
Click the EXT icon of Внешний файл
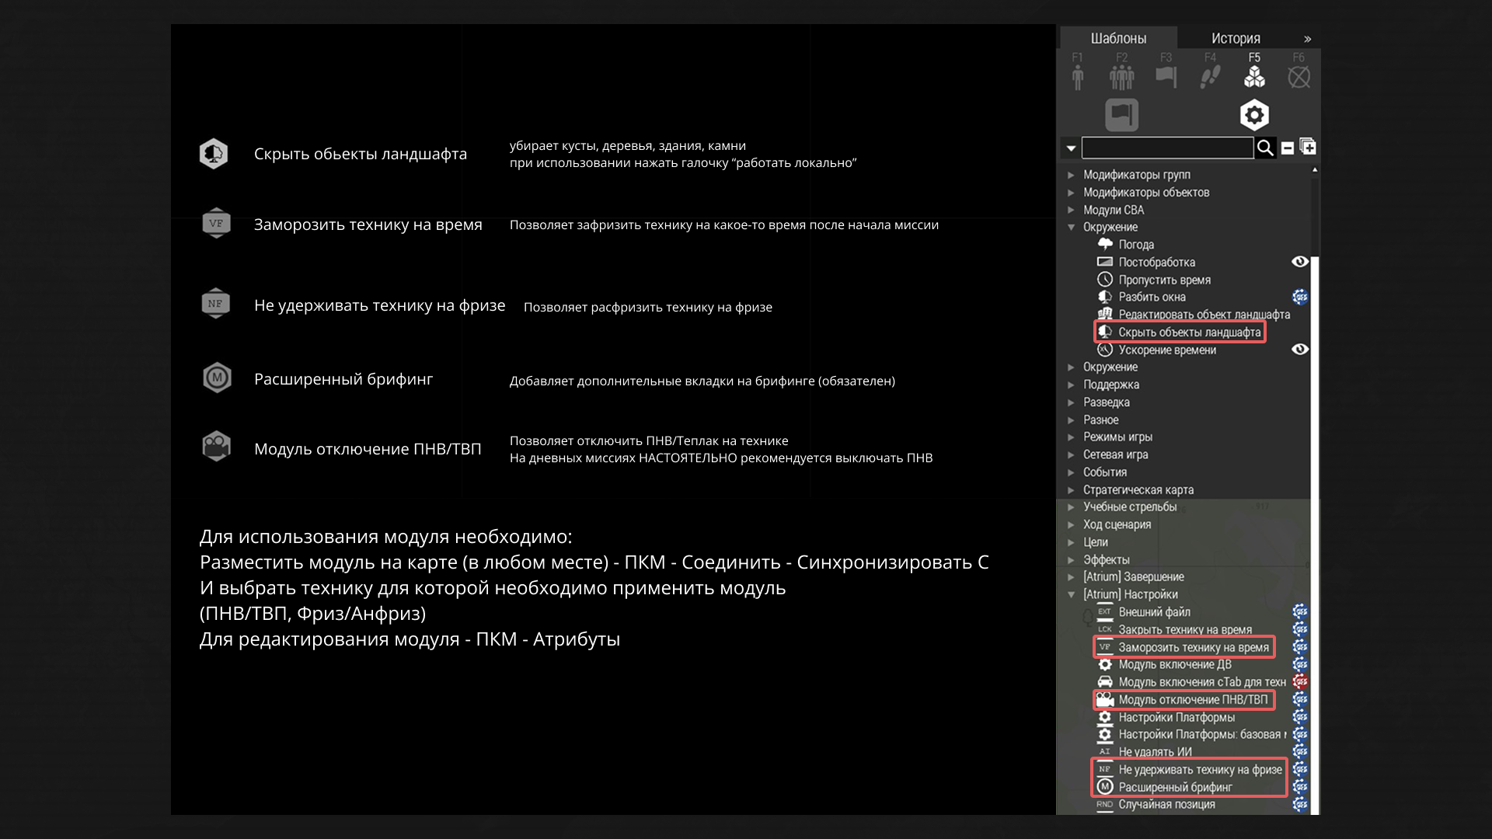click(x=1104, y=611)
